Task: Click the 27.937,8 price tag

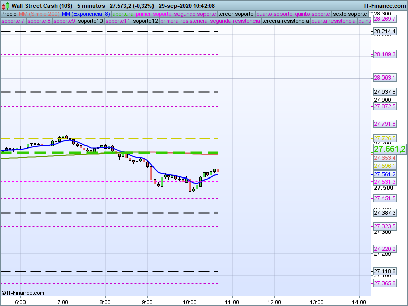Action: click(385, 92)
